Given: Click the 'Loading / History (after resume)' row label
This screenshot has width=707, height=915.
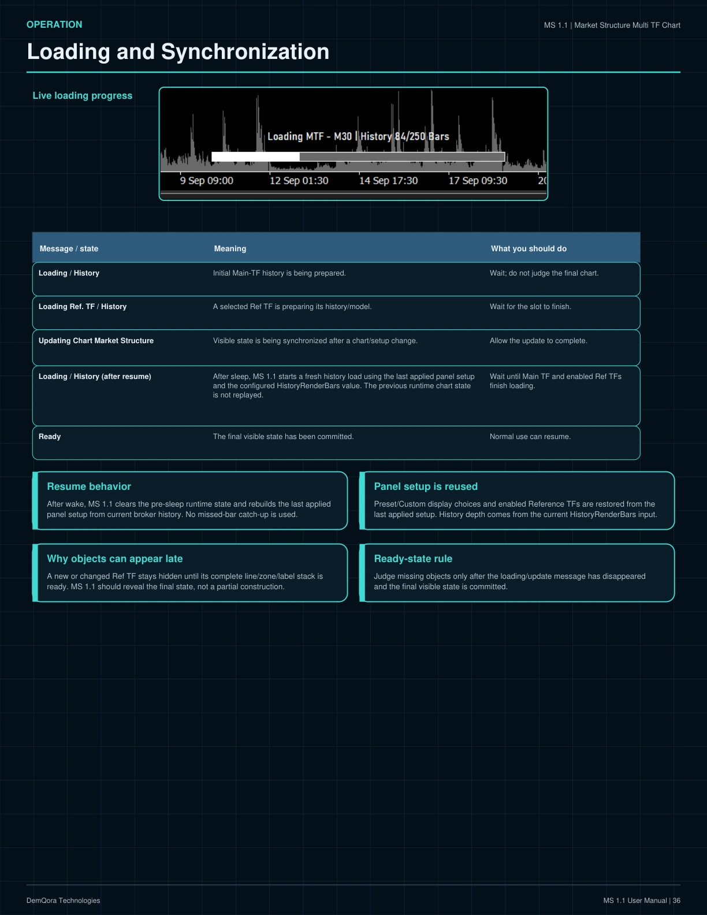Looking at the screenshot, I should [x=95, y=377].
